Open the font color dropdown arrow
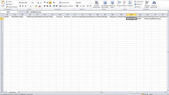 tap(41, 6)
